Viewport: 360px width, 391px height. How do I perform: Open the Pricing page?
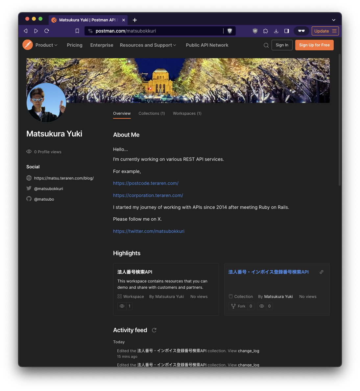click(75, 45)
